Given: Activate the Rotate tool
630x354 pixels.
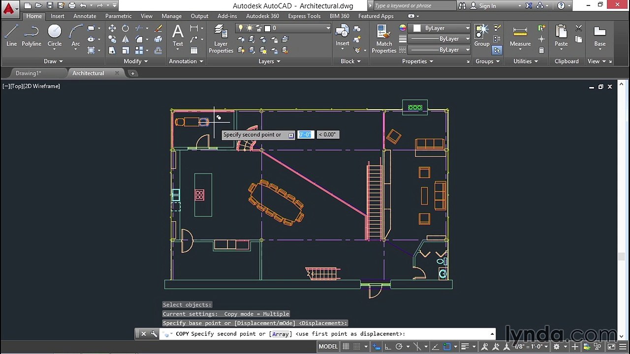Looking at the screenshot, I should (x=126, y=28).
